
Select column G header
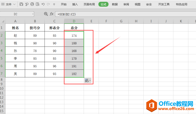[x=121, y=21]
